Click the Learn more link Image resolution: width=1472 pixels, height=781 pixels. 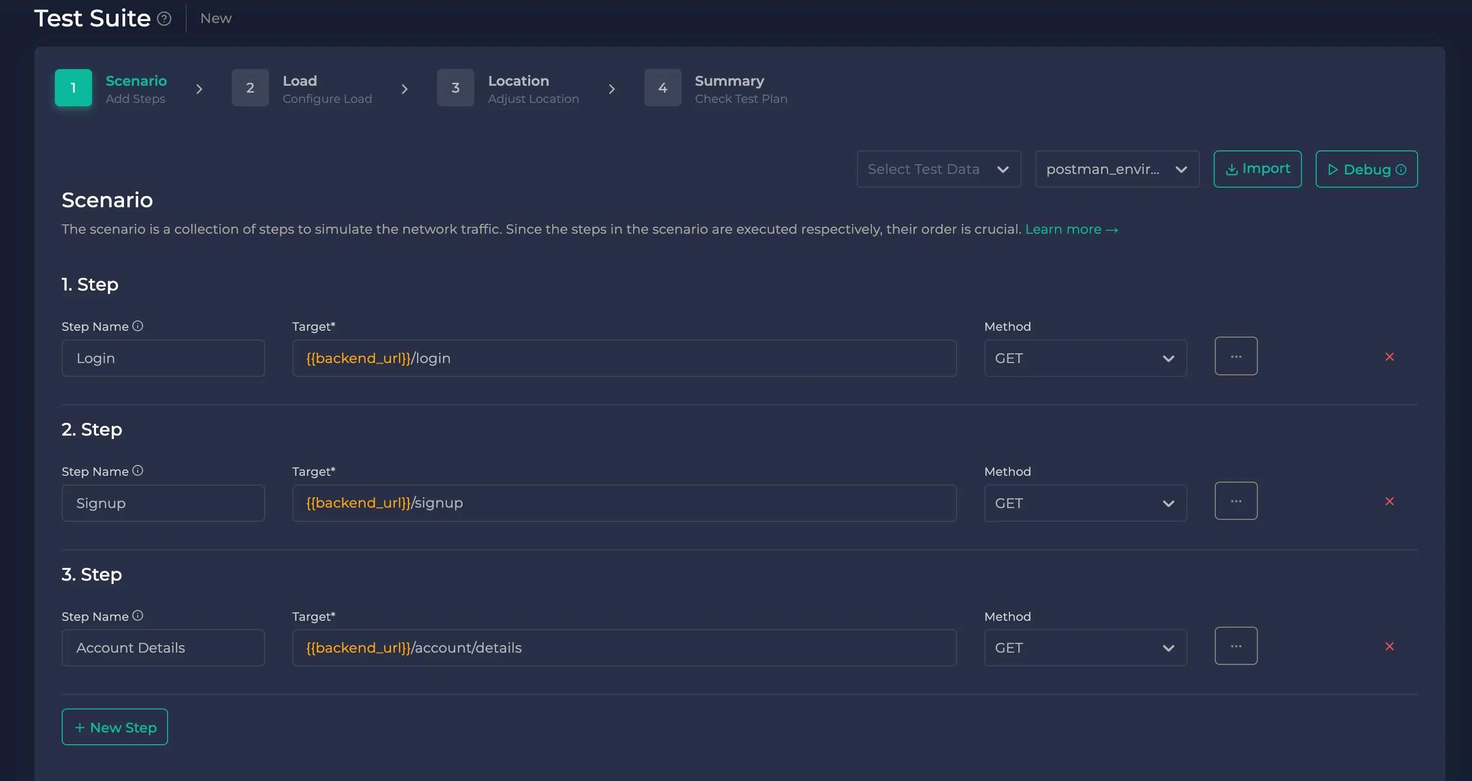(x=1071, y=229)
